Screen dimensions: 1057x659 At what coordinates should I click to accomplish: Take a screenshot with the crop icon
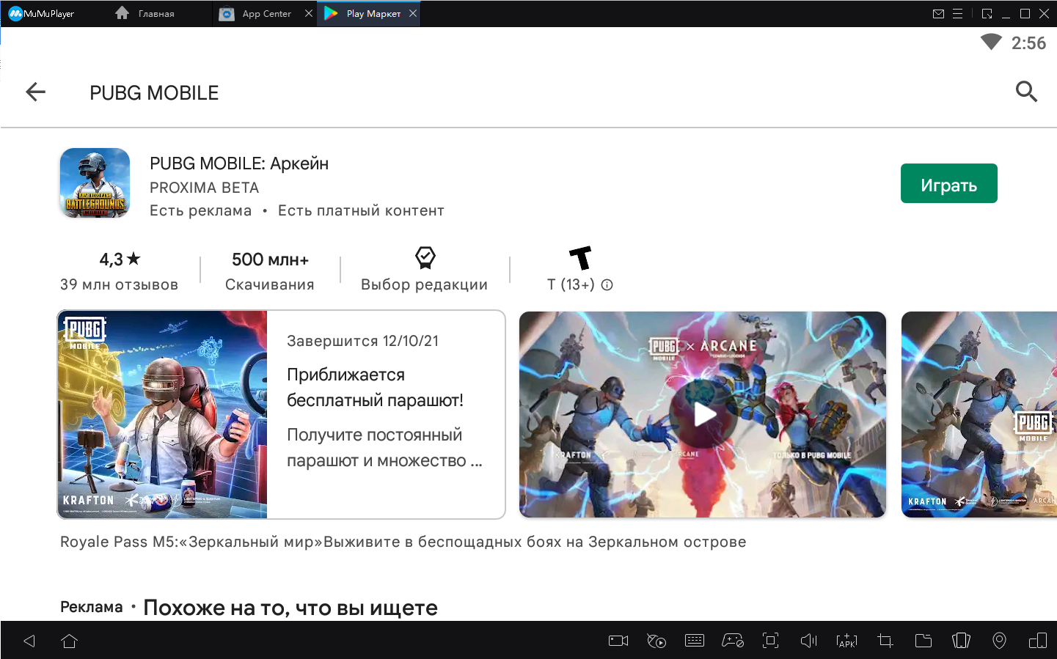[x=885, y=641]
